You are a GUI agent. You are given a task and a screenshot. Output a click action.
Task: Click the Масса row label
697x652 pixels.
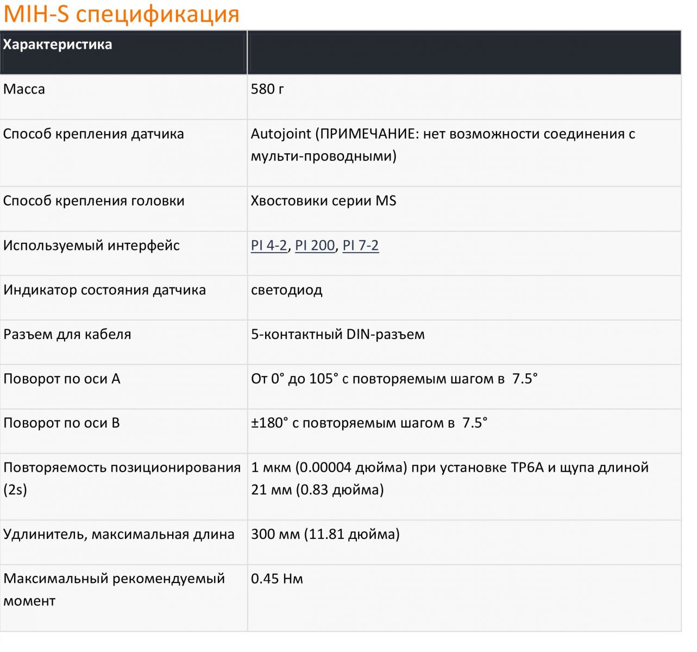[24, 89]
